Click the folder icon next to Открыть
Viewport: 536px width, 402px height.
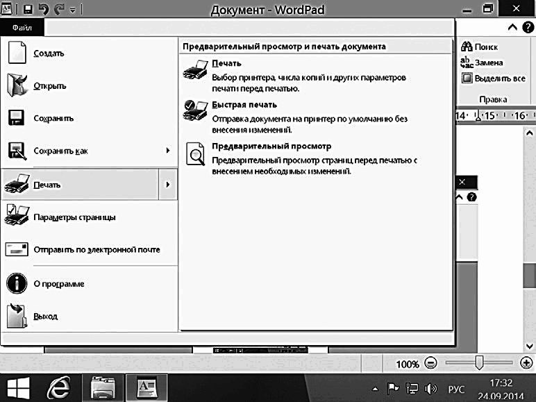[17, 85]
